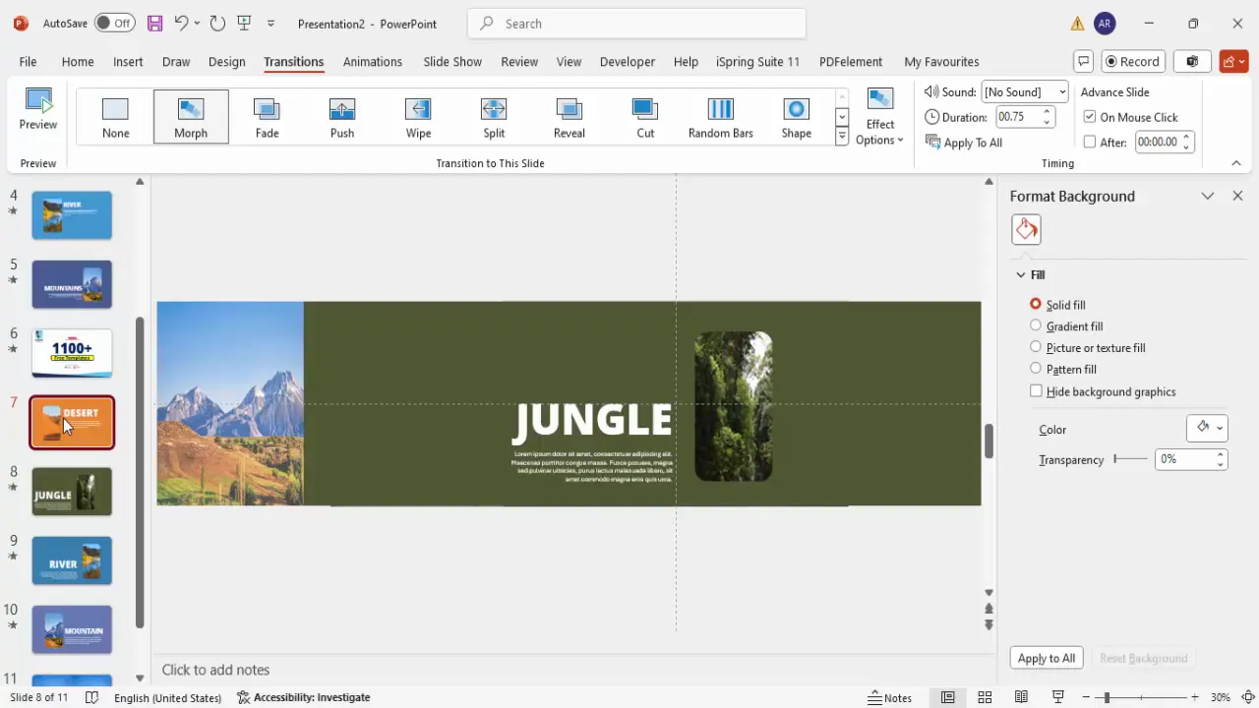
Task: Collapse the Fill section
Action: click(1021, 274)
